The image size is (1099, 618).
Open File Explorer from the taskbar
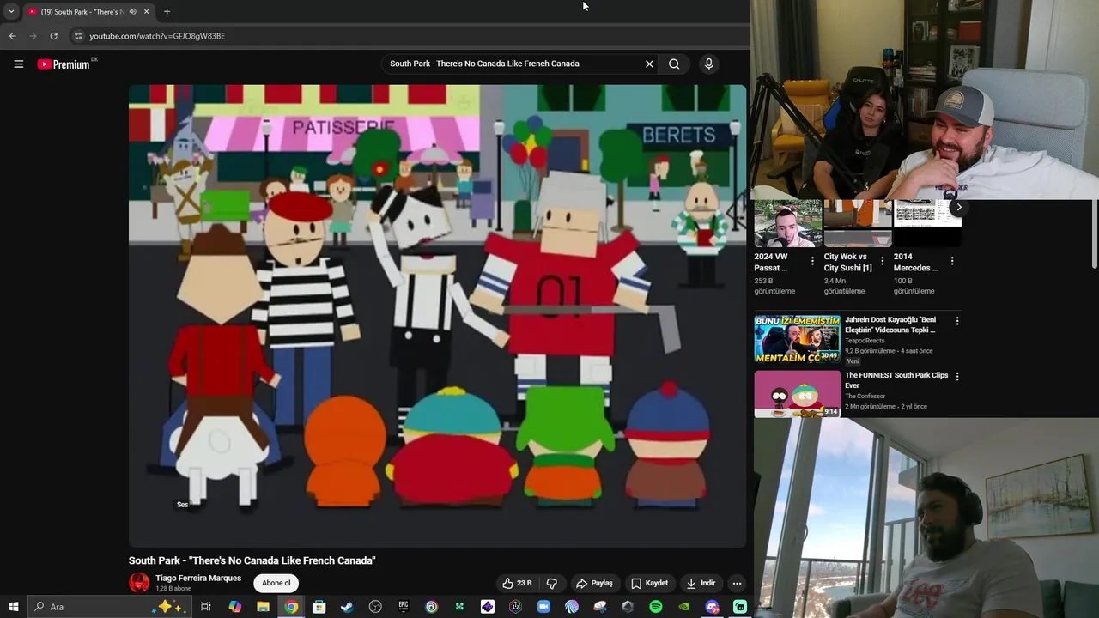pos(263,607)
